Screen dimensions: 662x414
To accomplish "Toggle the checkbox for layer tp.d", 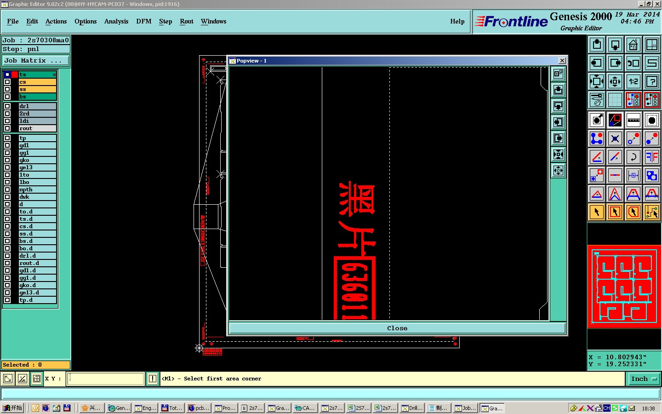I will click(7, 300).
